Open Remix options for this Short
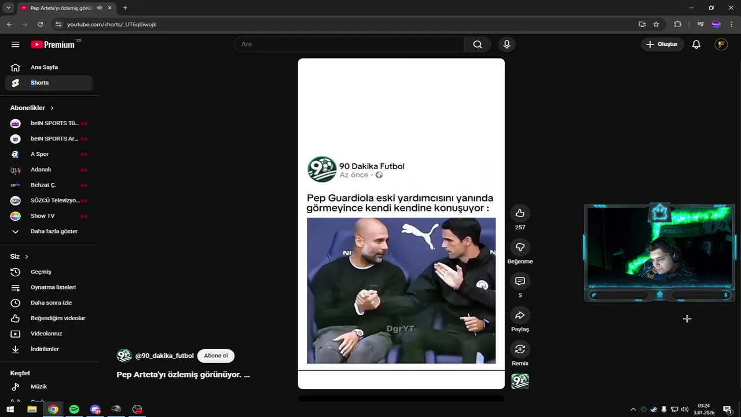 (x=520, y=349)
